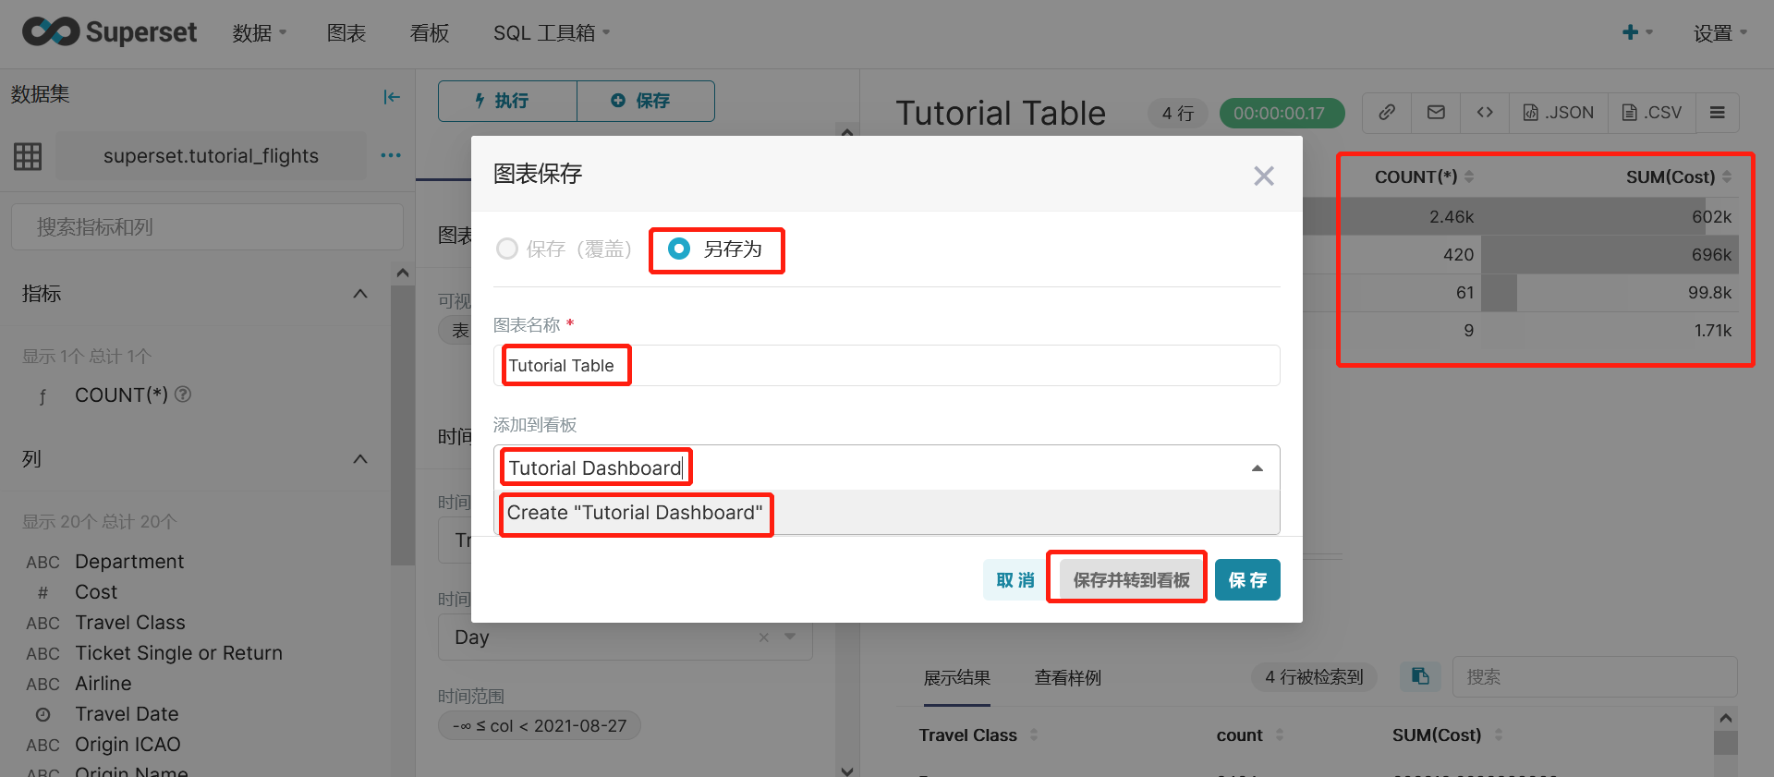The image size is (1774, 777).
Task: Click the Run (执行) query button
Action: click(x=507, y=101)
